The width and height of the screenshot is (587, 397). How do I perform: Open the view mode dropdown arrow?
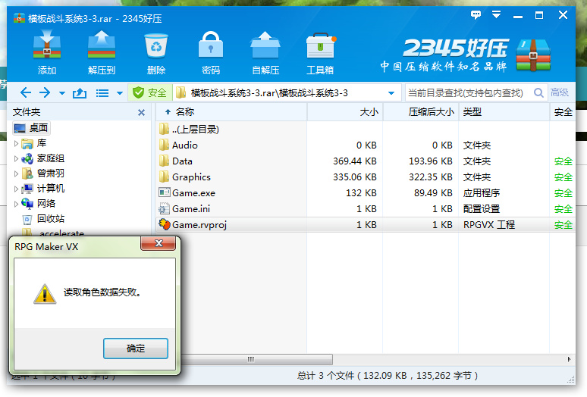(x=120, y=92)
